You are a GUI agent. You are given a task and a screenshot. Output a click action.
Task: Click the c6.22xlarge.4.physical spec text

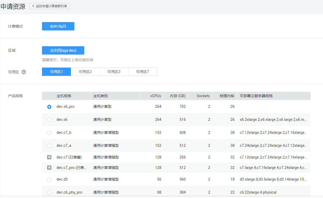pos(258,192)
